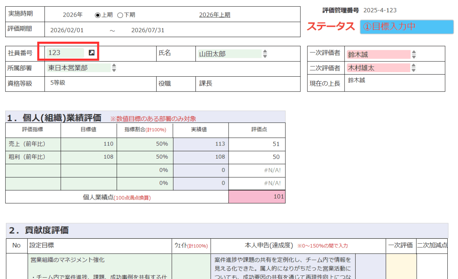Click the 売上 実績値 cell showing 113
Screen dimensions: 458x279
[x=201, y=144]
